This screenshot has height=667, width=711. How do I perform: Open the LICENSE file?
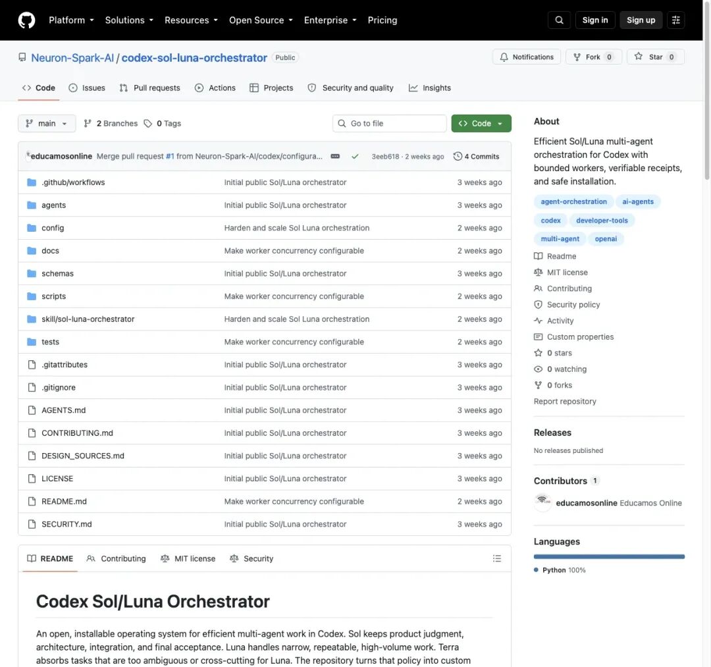(57, 479)
